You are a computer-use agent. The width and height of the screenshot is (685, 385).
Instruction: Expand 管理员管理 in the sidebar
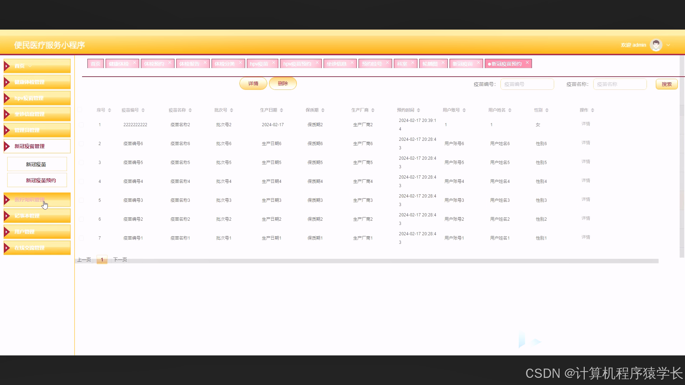pyautogui.click(x=37, y=130)
